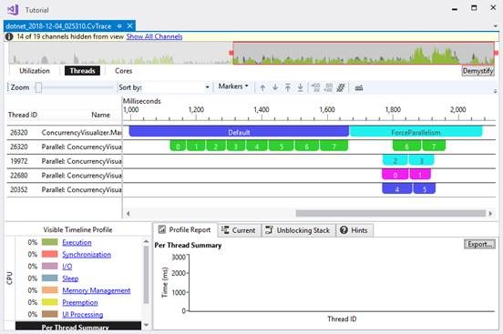Move selected thread down with the arrow icon
The image size is (503, 334).
point(275,87)
